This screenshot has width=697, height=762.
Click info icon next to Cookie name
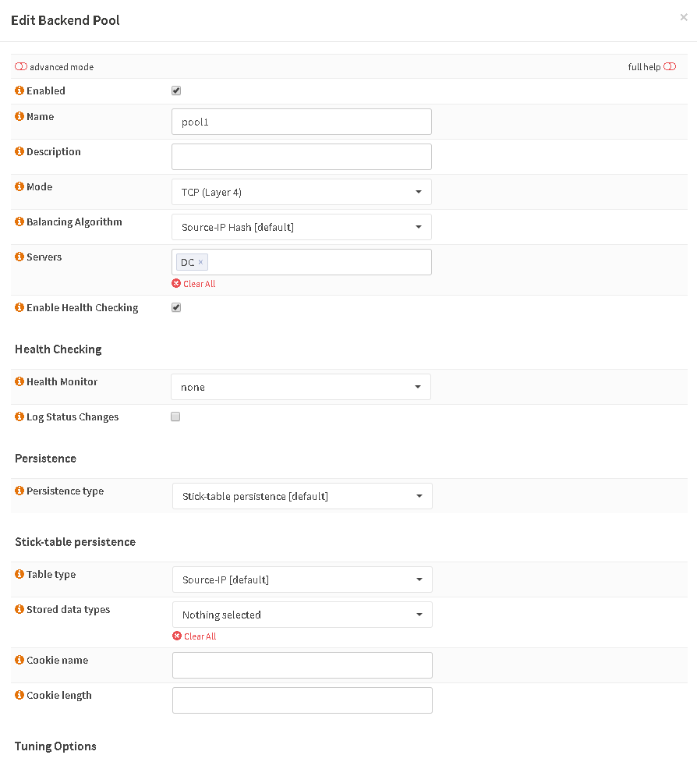click(19, 660)
